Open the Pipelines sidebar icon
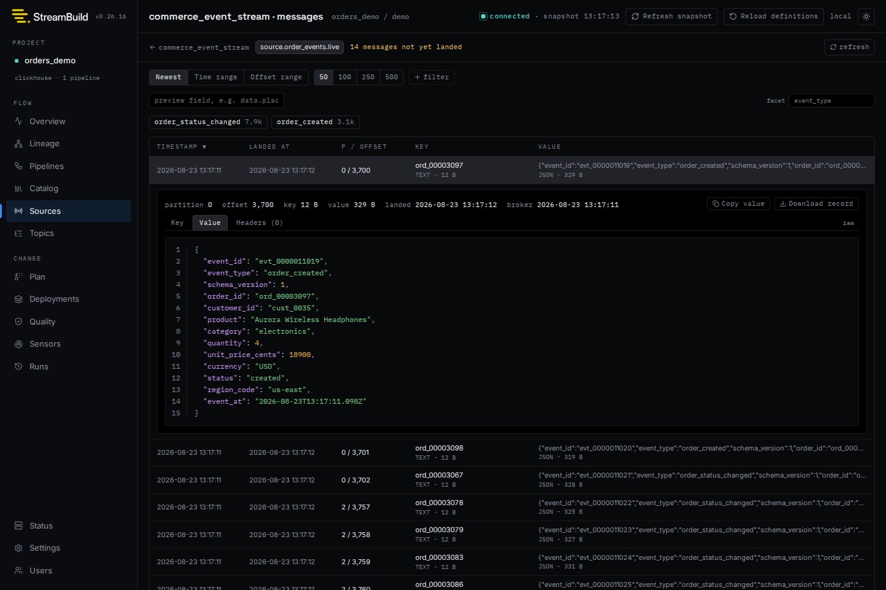The width and height of the screenshot is (886, 590). click(18, 166)
